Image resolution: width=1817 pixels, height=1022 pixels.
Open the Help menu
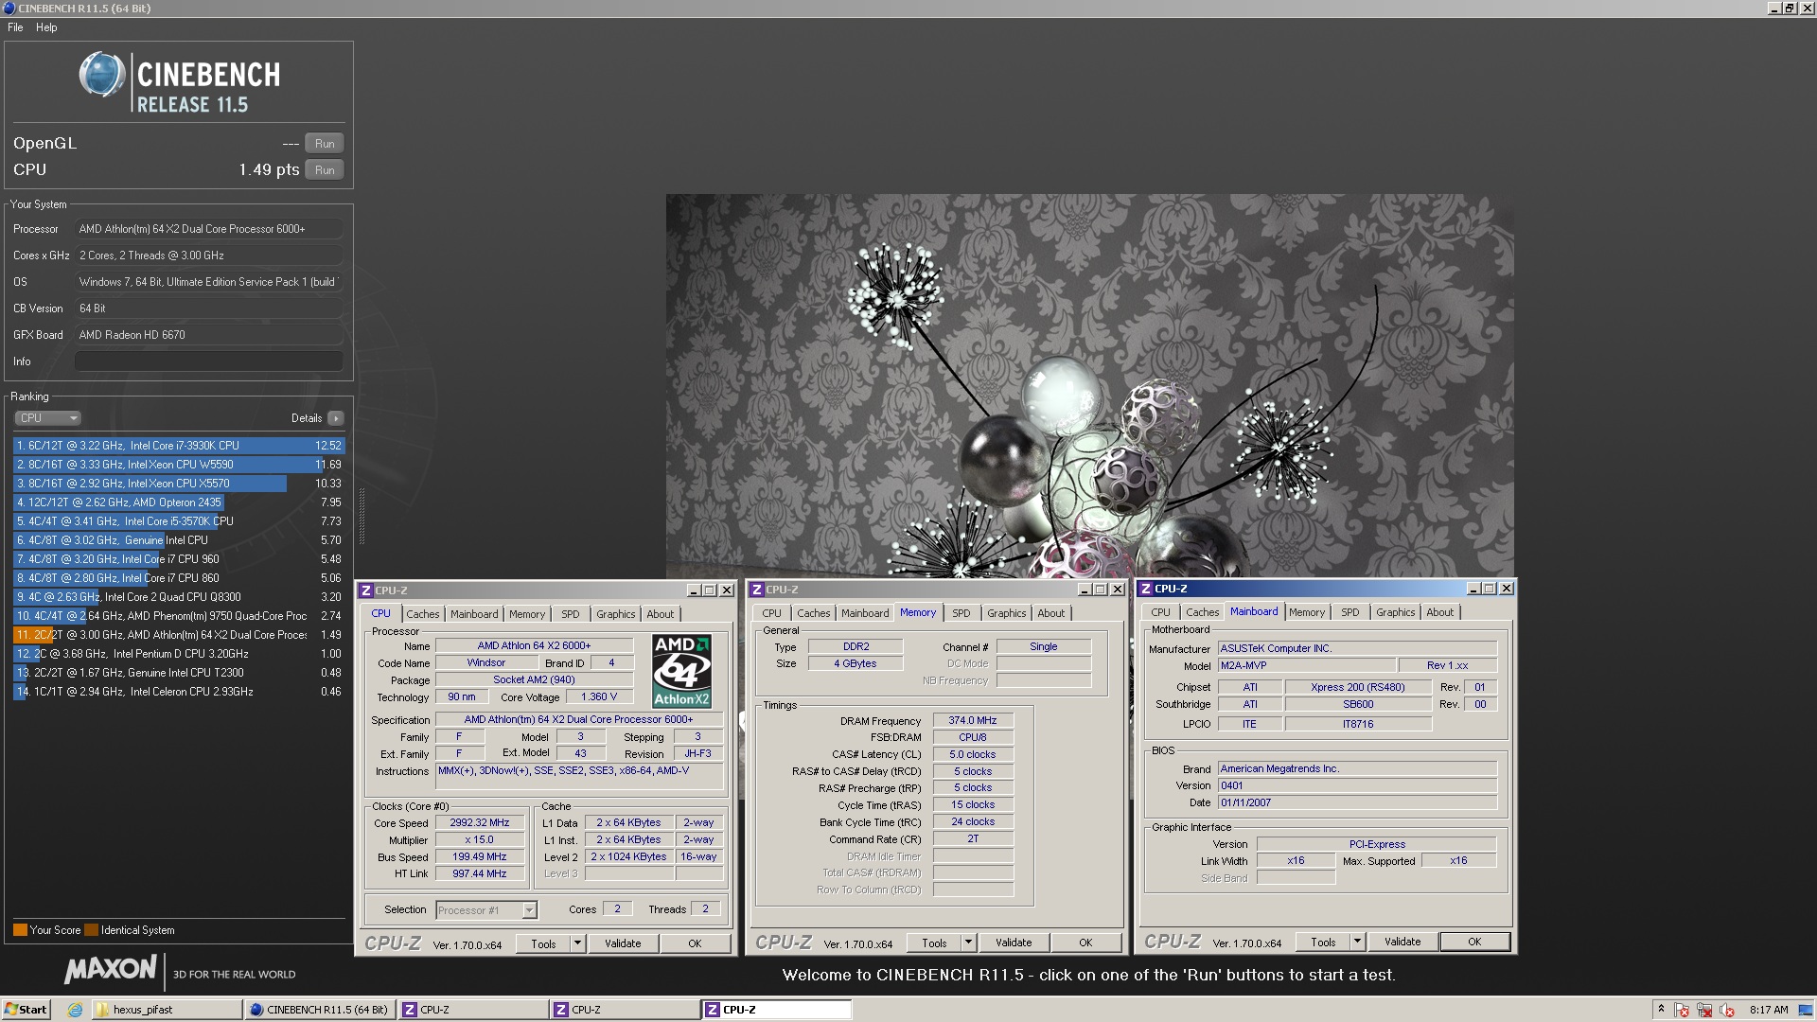click(46, 27)
